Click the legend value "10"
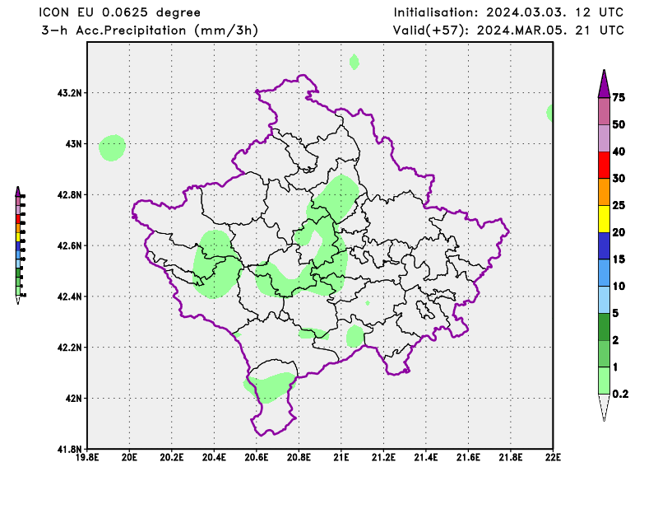Viewport: 658px width, 509px height. pyautogui.click(x=619, y=286)
